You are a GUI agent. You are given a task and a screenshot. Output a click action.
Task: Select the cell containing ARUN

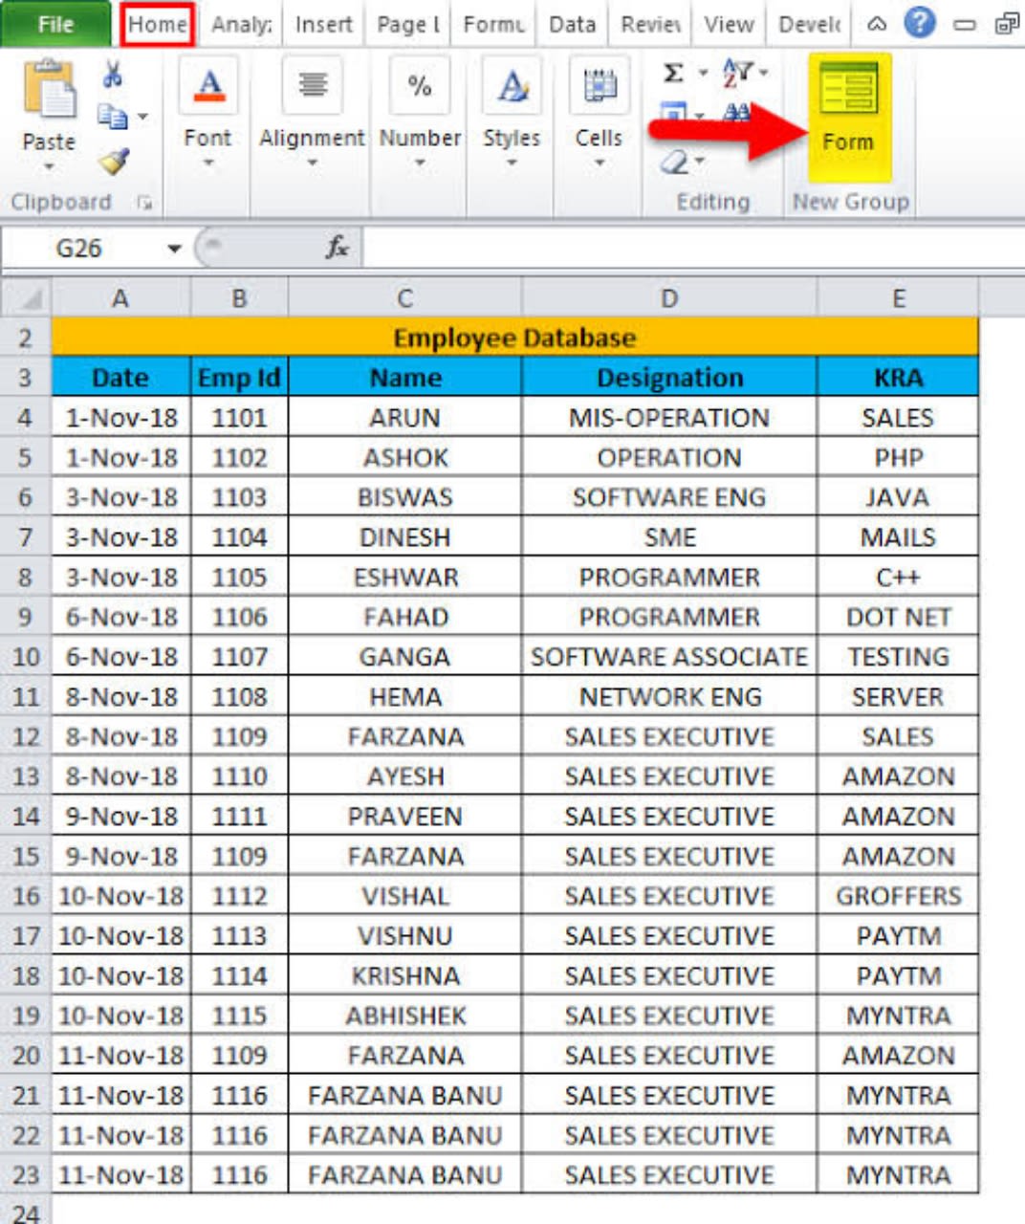click(404, 418)
